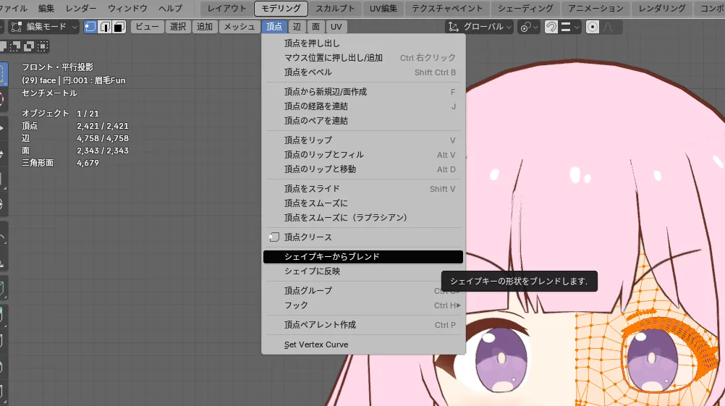725x406 pixels.
Task: Toggle the snap magnet icon
Action: [551, 27]
